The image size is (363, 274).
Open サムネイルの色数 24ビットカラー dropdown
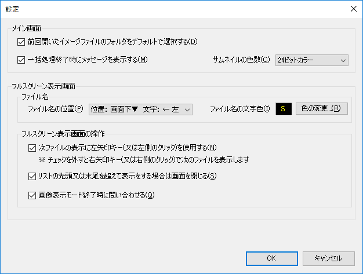pos(311,60)
